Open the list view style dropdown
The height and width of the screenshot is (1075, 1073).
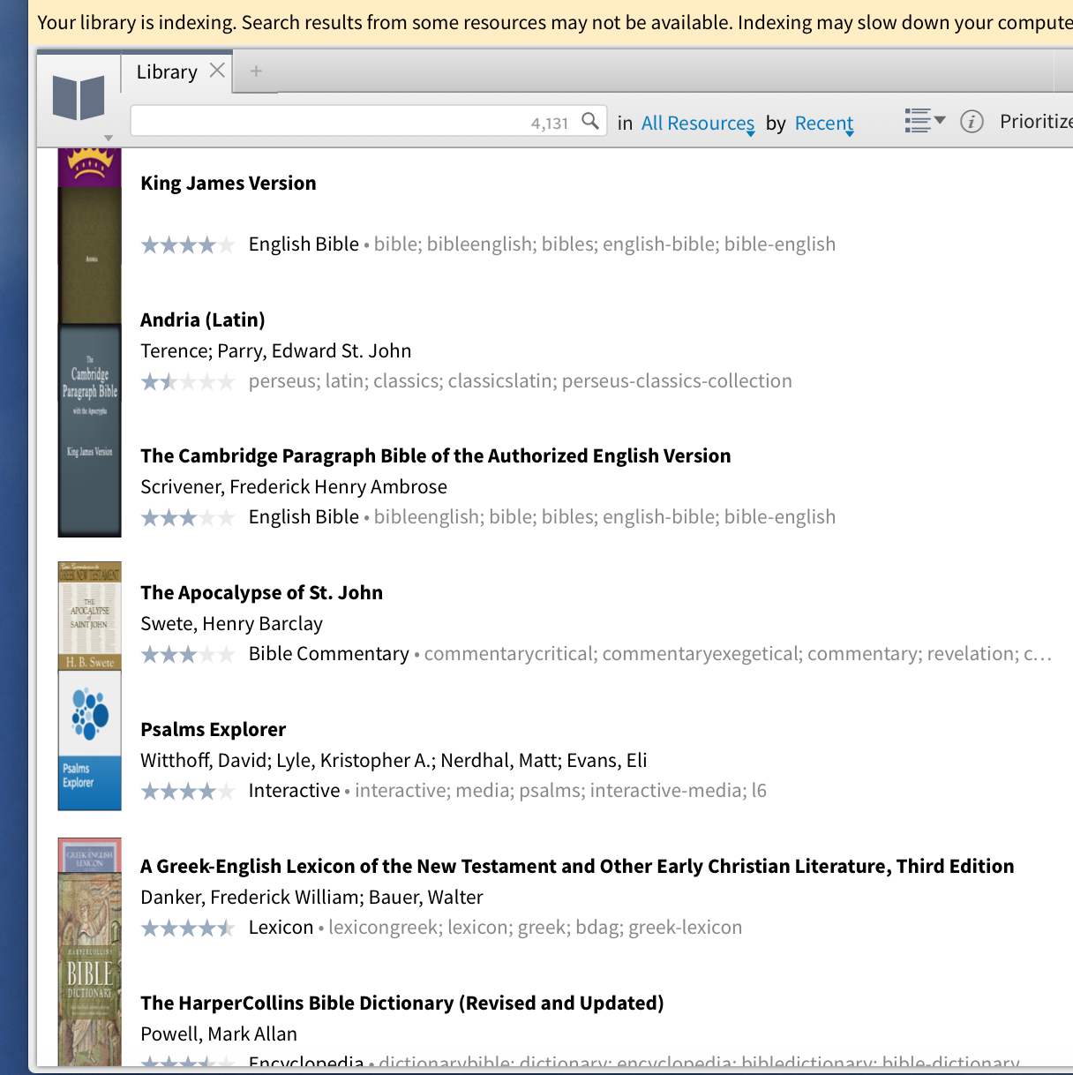(x=924, y=121)
